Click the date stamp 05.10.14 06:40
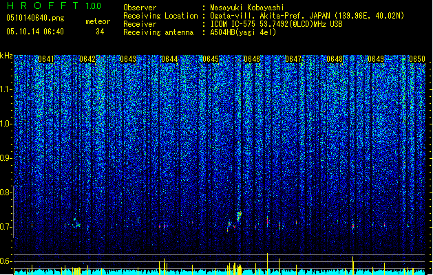 35,32
